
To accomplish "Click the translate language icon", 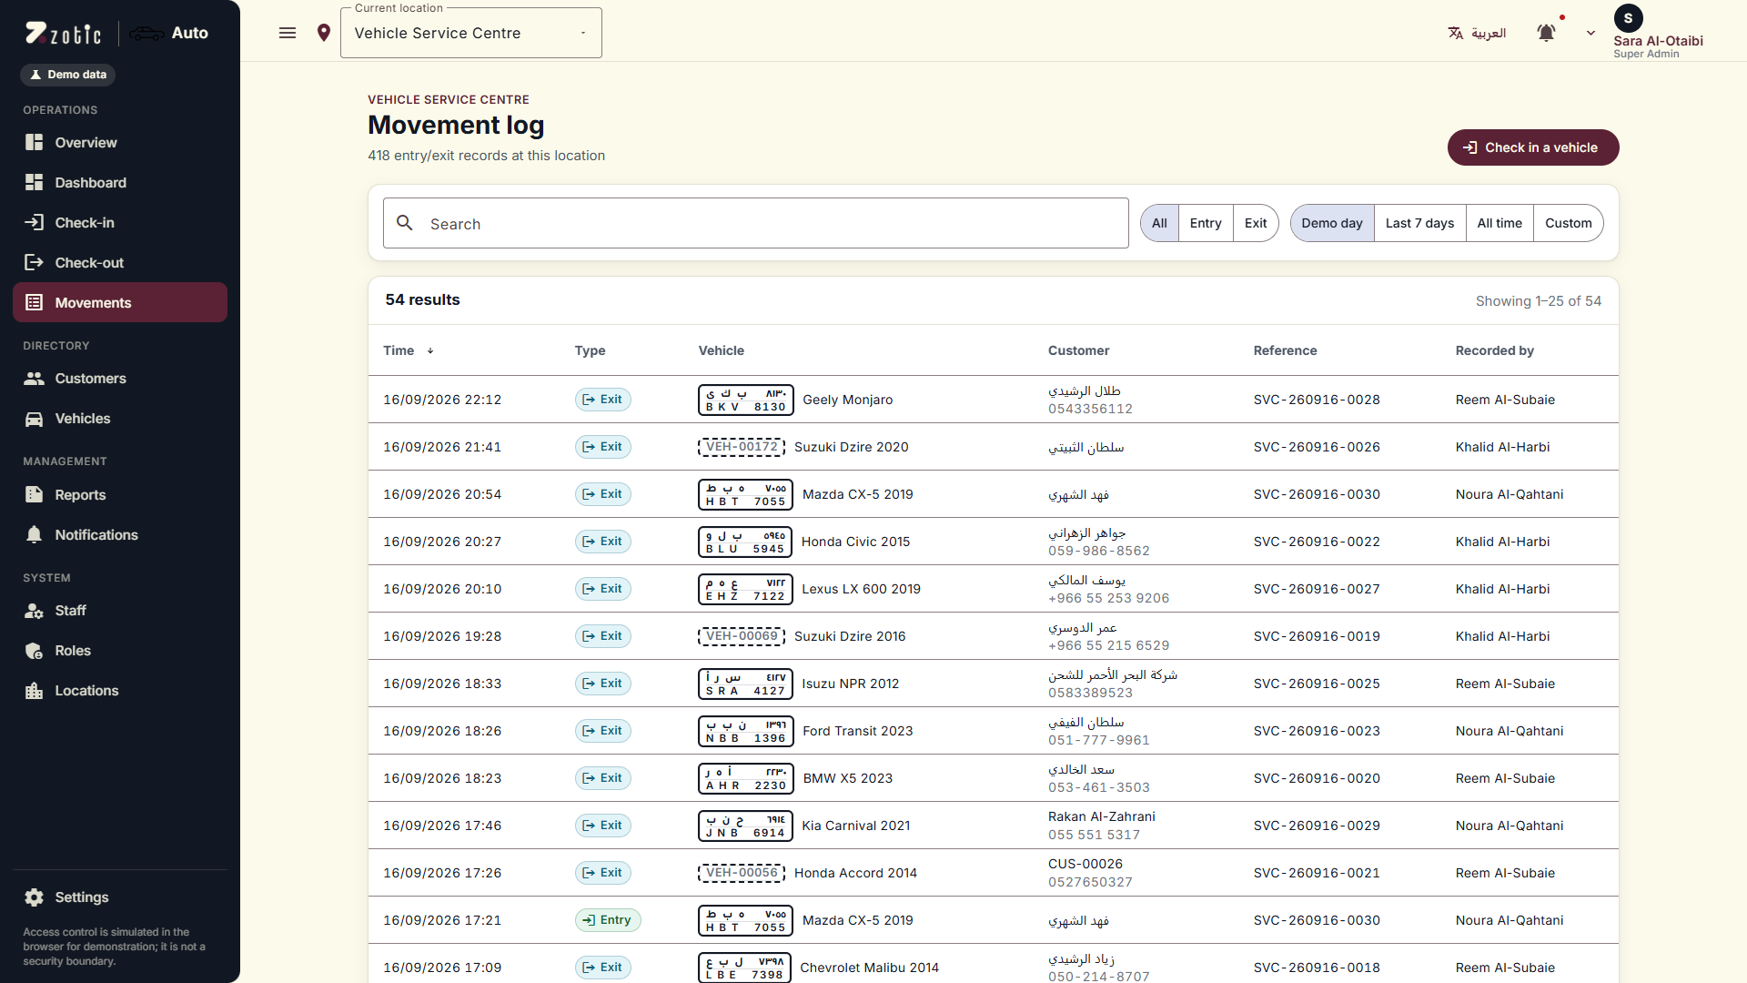I will [x=1456, y=33].
